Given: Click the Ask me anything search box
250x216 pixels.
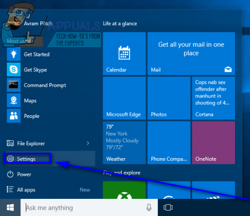Looking at the screenshot, I should pyautogui.click(x=89, y=207).
